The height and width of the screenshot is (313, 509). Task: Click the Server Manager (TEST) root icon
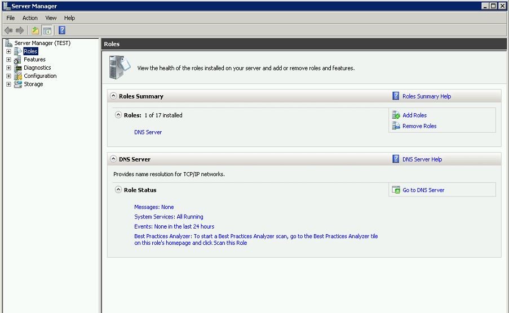pyautogui.click(x=9, y=43)
